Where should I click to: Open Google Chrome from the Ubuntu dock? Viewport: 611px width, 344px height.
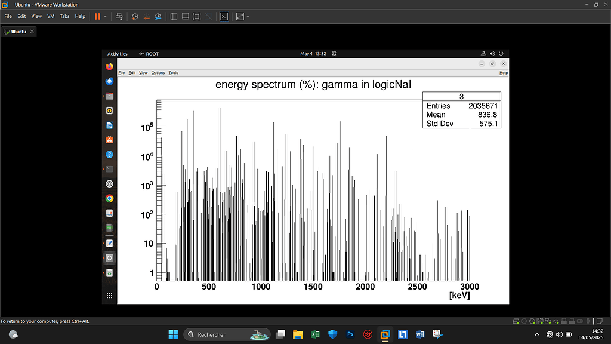pos(109,198)
